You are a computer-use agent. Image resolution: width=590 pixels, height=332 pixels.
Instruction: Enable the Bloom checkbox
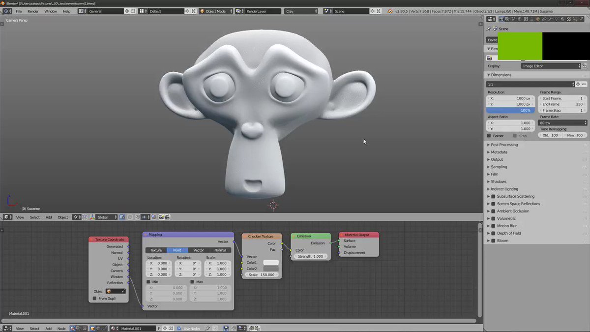coord(493,241)
